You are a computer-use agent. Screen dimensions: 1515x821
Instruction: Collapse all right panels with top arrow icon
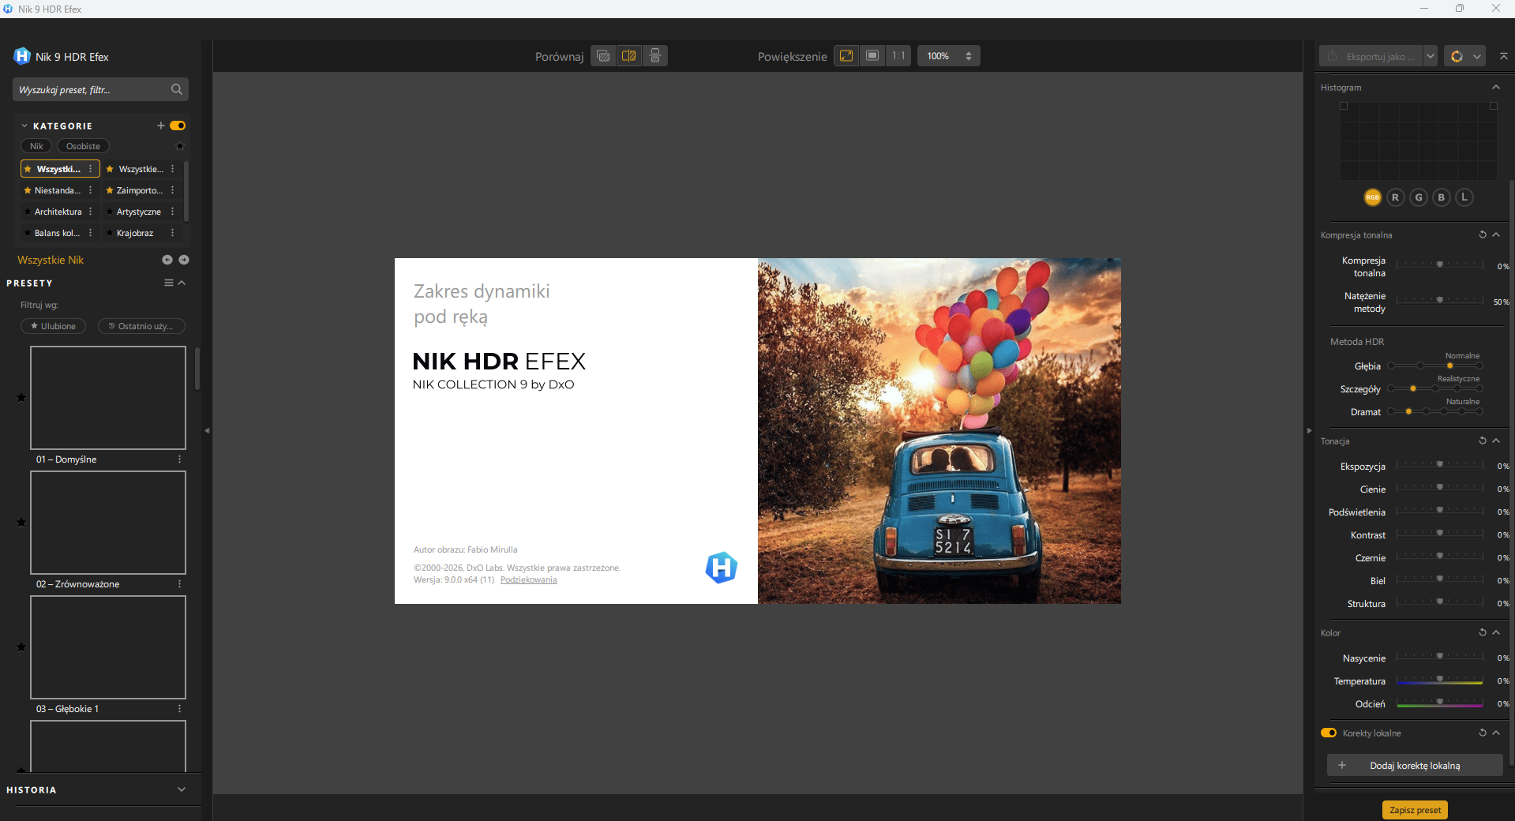pos(1504,56)
